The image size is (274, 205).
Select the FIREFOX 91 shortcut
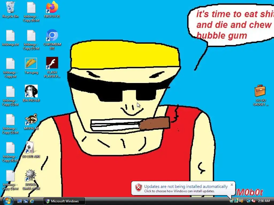[52, 10]
